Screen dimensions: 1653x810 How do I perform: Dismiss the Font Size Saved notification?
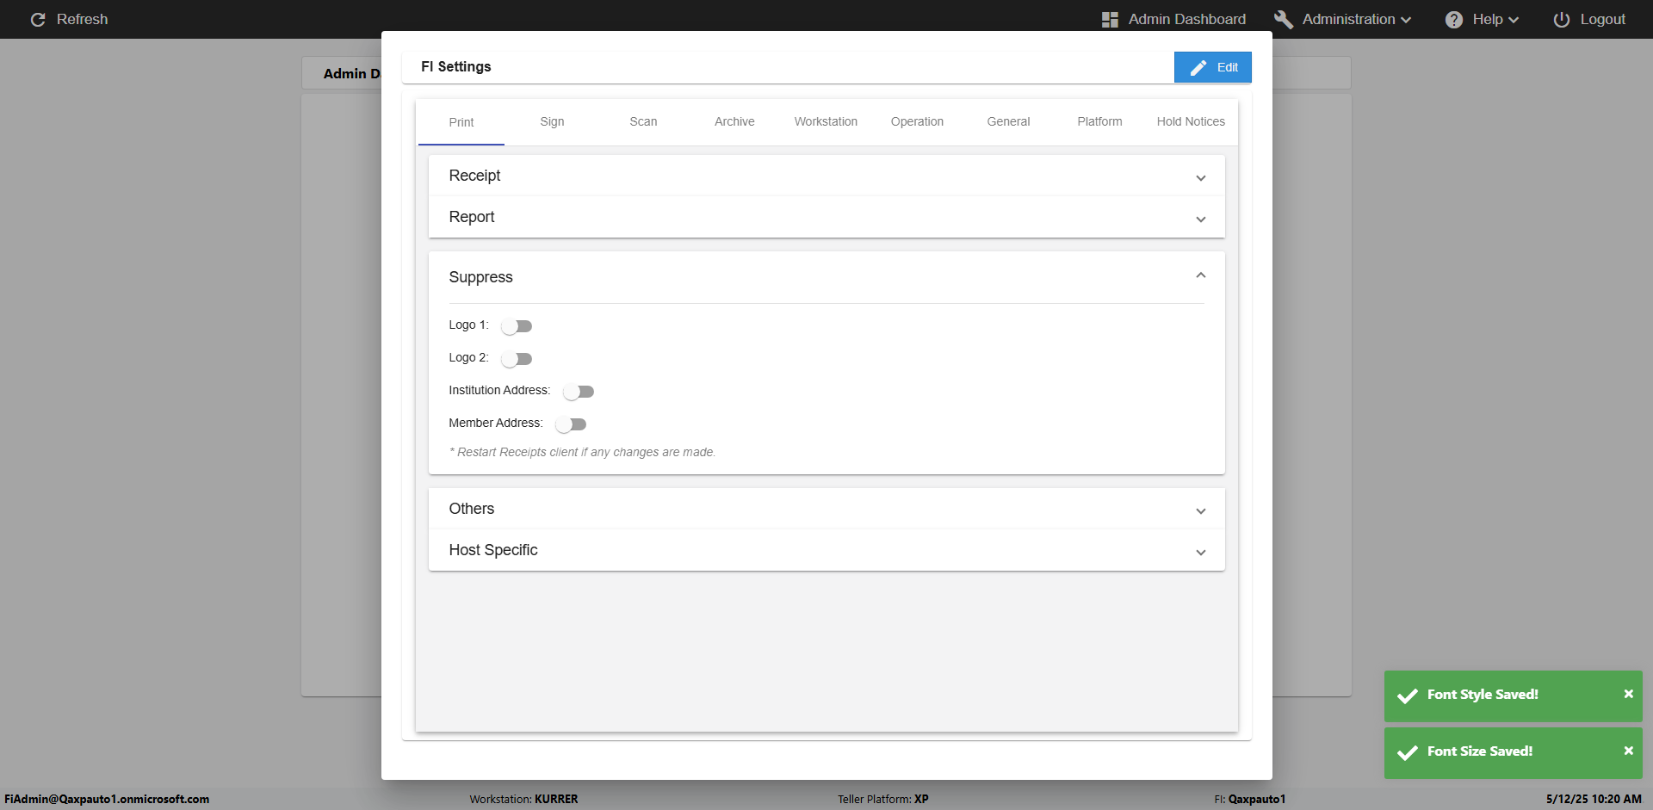[1628, 751]
